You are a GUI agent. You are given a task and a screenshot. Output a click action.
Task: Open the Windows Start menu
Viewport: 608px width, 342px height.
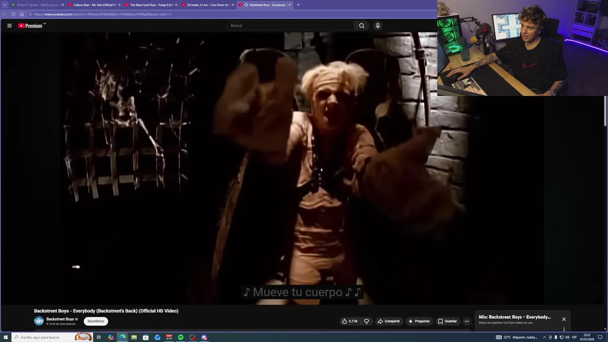coord(6,337)
